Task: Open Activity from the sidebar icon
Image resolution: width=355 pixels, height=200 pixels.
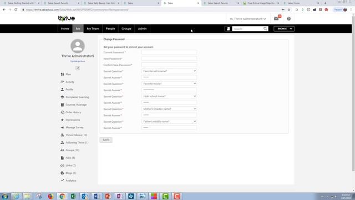Action: tap(62, 82)
